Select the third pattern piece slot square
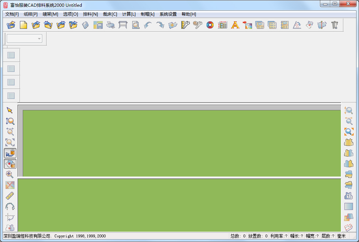 (x=11, y=82)
